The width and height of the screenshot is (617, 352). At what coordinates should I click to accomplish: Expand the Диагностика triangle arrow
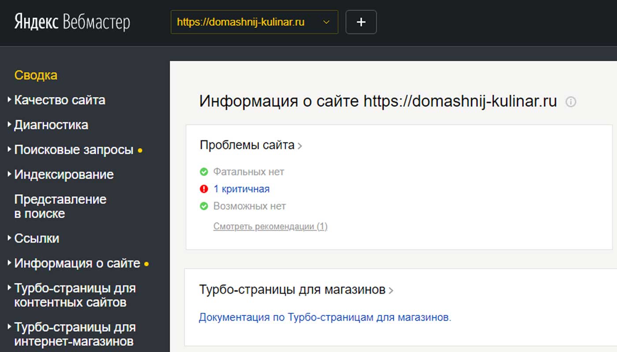[10, 125]
